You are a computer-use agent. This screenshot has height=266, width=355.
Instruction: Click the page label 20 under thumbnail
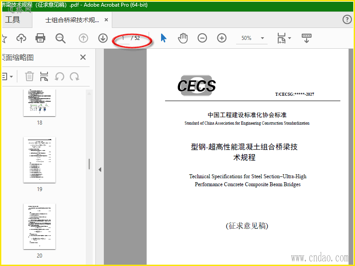[x=39, y=256]
